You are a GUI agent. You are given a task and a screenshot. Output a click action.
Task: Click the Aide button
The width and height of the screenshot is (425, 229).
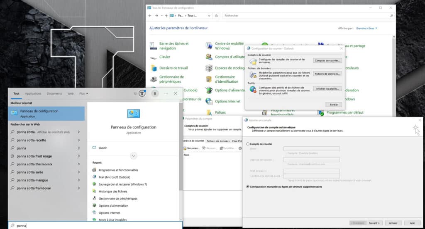(412, 223)
